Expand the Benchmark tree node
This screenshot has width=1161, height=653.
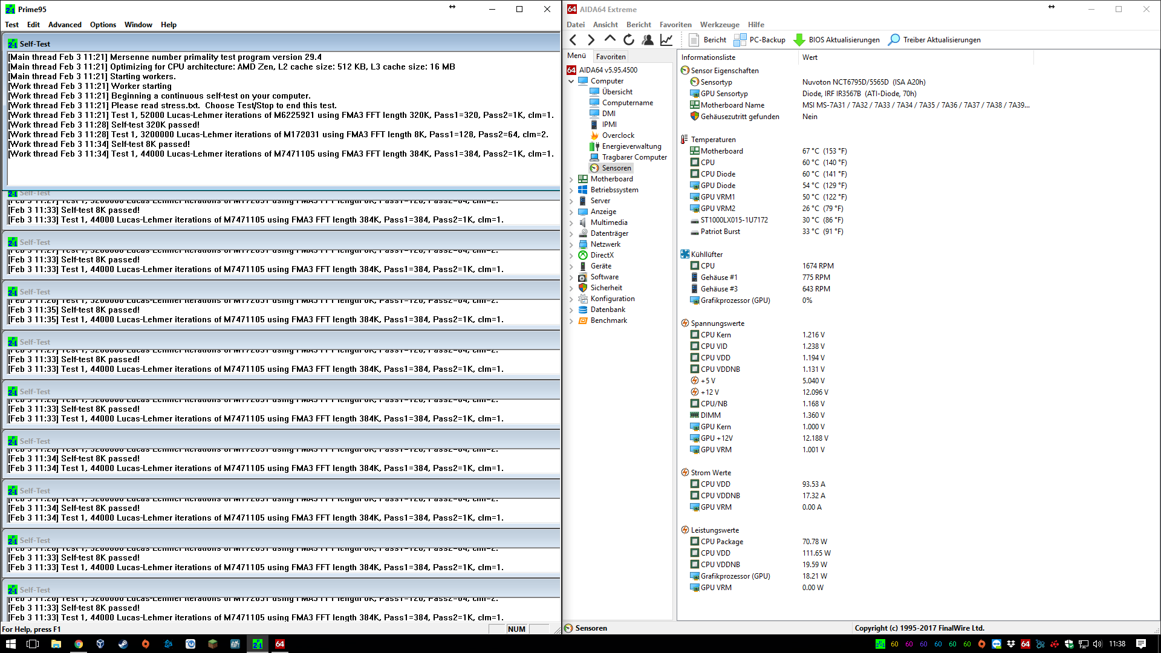571,320
